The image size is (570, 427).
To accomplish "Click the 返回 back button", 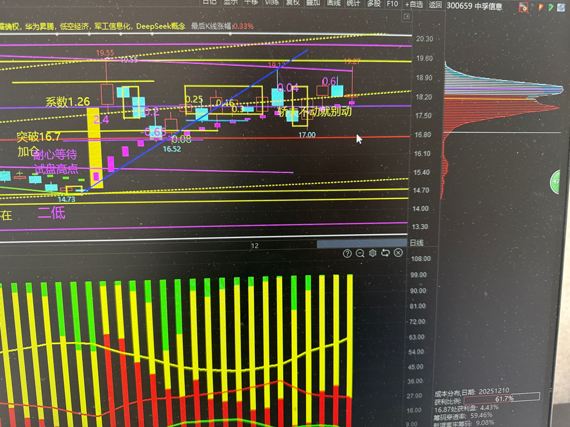I will click(435, 4).
